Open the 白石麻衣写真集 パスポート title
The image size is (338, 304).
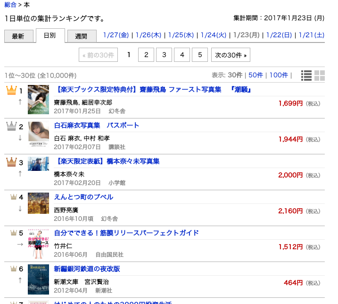pos(97,125)
